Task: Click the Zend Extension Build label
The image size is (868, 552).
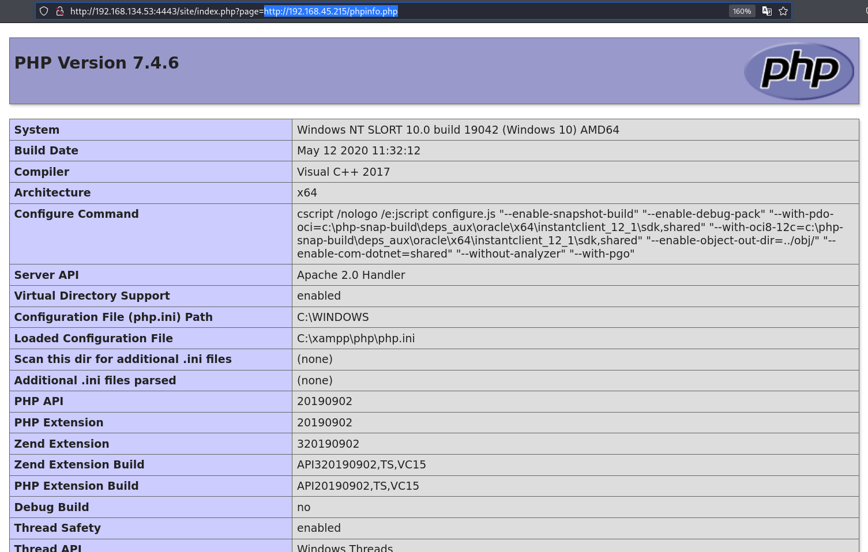Action: (x=80, y=464)
